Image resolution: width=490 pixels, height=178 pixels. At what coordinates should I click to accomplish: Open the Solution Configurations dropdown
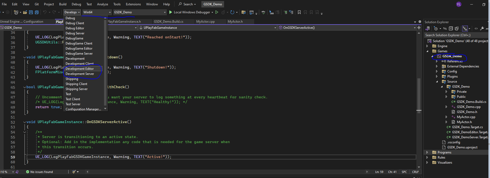72,12
